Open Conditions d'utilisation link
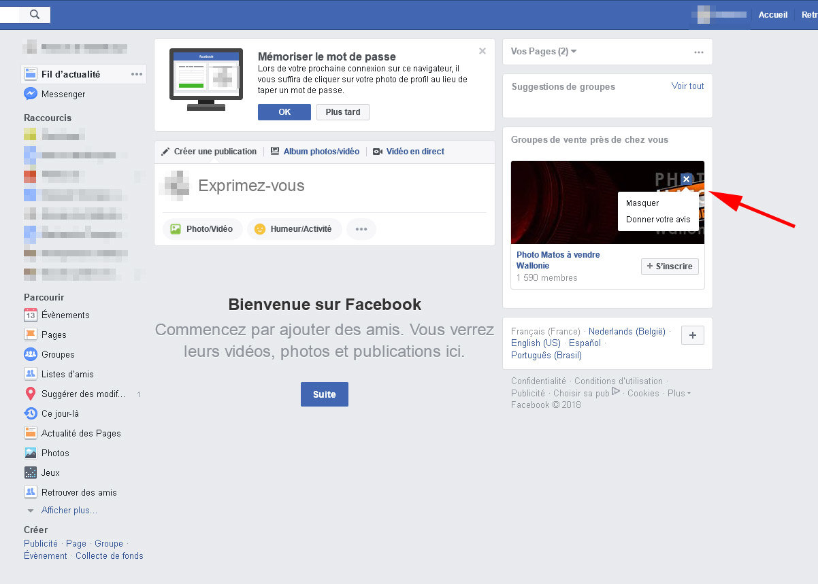The width and height of the screenshot is (818, 584). 619,381
